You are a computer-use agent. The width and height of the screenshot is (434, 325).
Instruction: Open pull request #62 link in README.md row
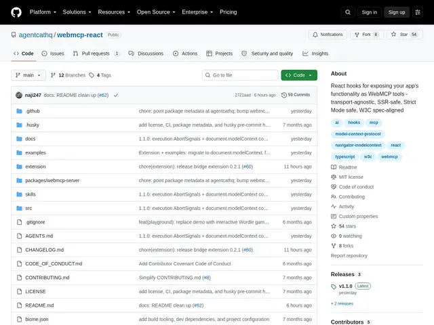(198, 305)
